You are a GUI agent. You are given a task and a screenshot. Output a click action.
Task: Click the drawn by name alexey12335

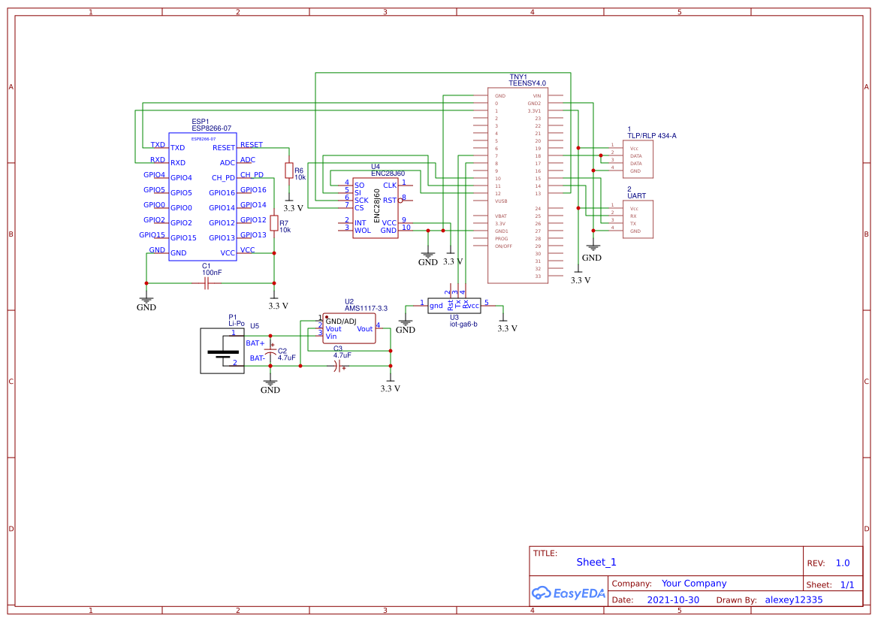794,599
